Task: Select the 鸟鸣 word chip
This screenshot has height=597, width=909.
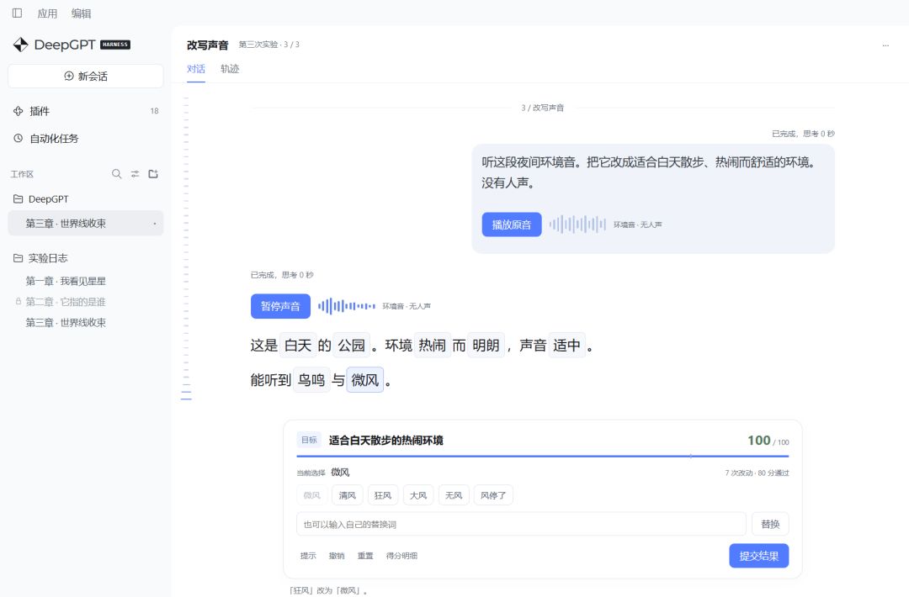Action: (312, 380)
